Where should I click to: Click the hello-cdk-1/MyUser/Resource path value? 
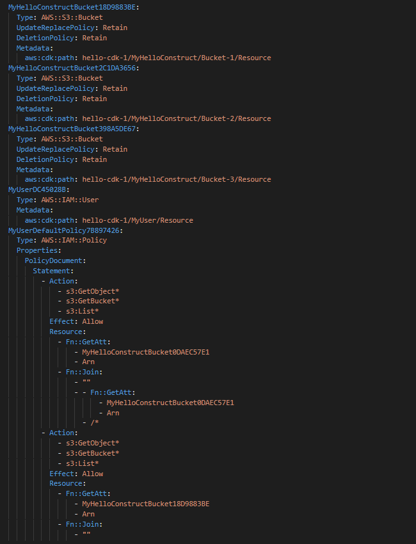pos(138,220)
